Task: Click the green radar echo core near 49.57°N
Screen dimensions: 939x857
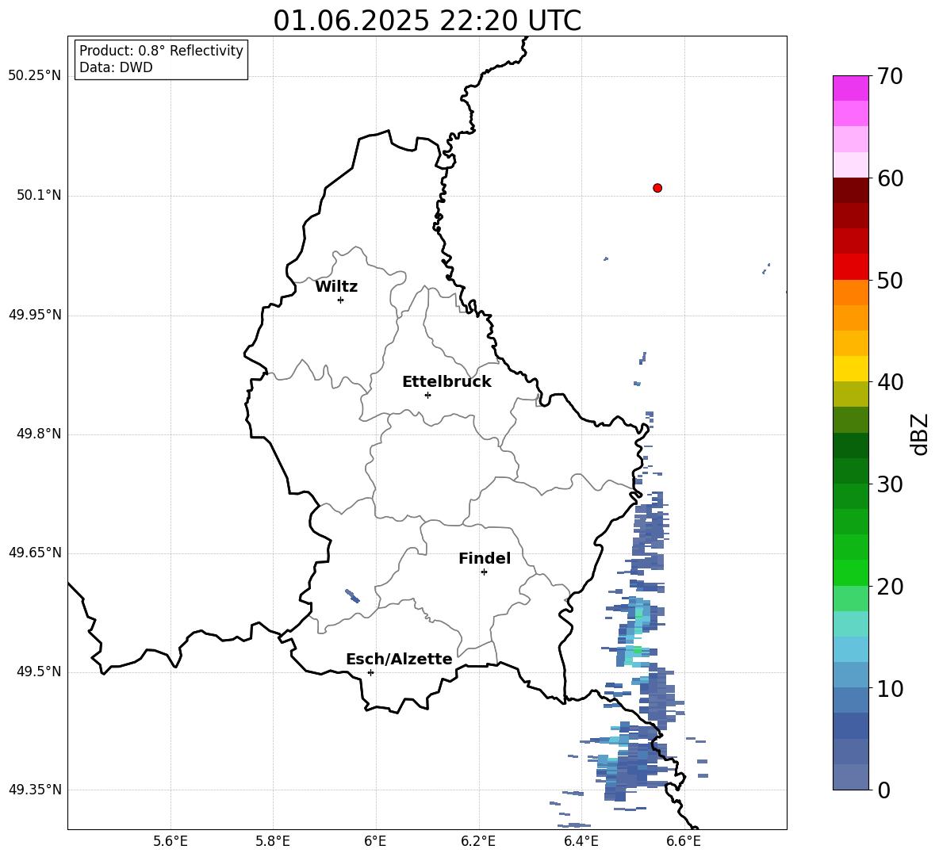Action: [x=639, y=614]
